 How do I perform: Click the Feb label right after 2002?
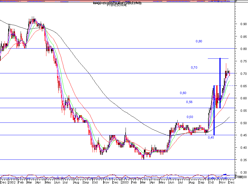(21, 182)
